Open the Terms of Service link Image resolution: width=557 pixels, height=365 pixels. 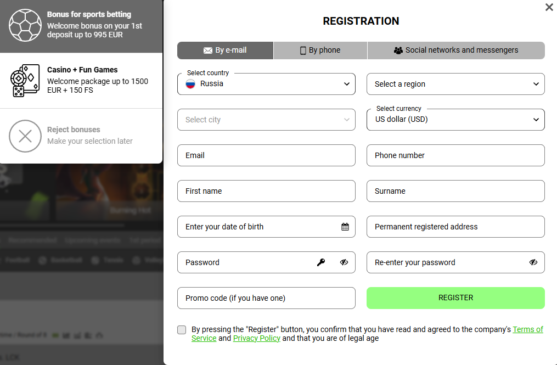[x=527, y=329]
